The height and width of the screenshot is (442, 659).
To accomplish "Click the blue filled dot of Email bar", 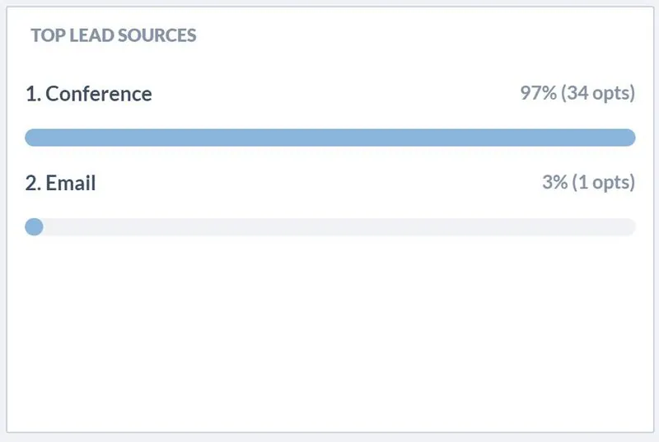I will click(x=34, y=227).
